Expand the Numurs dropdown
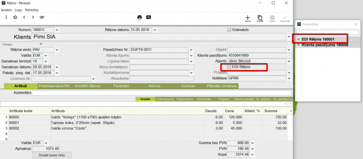The width and height of the screenshot is (363, 159). 57,30
